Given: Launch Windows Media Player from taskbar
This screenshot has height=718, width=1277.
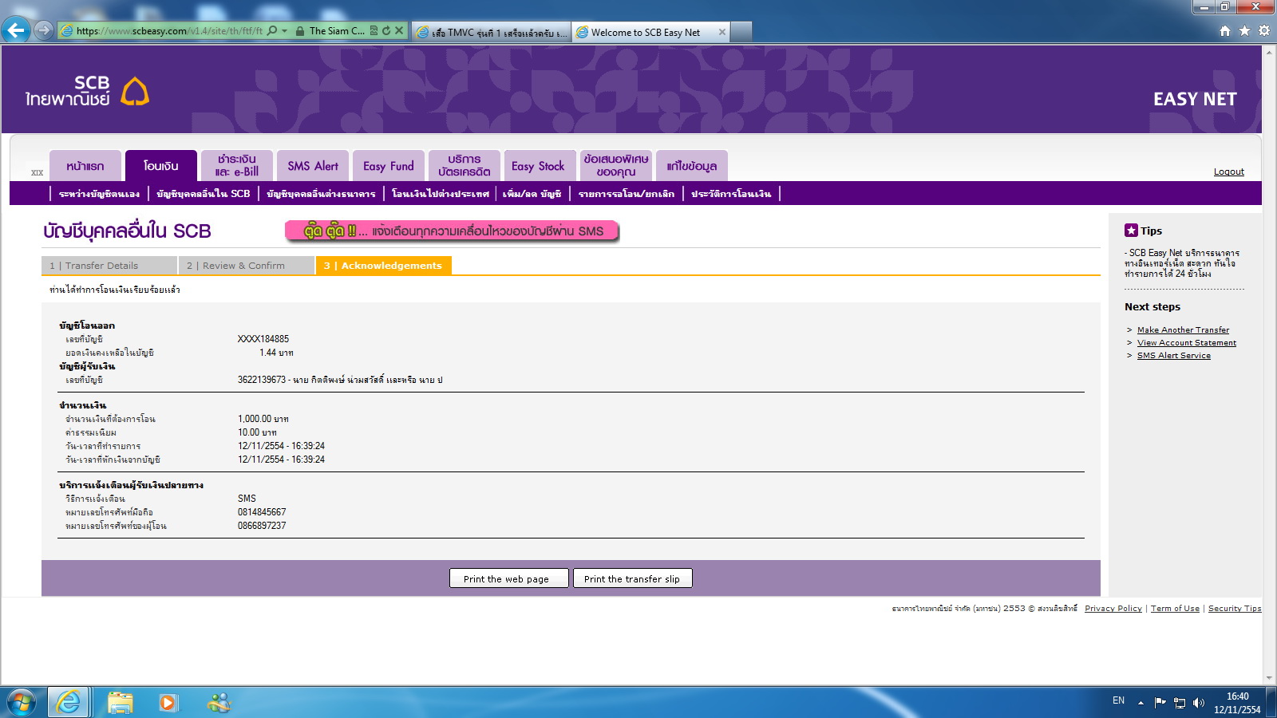Looking at the screenshot, I should click(x=168, y=702).
